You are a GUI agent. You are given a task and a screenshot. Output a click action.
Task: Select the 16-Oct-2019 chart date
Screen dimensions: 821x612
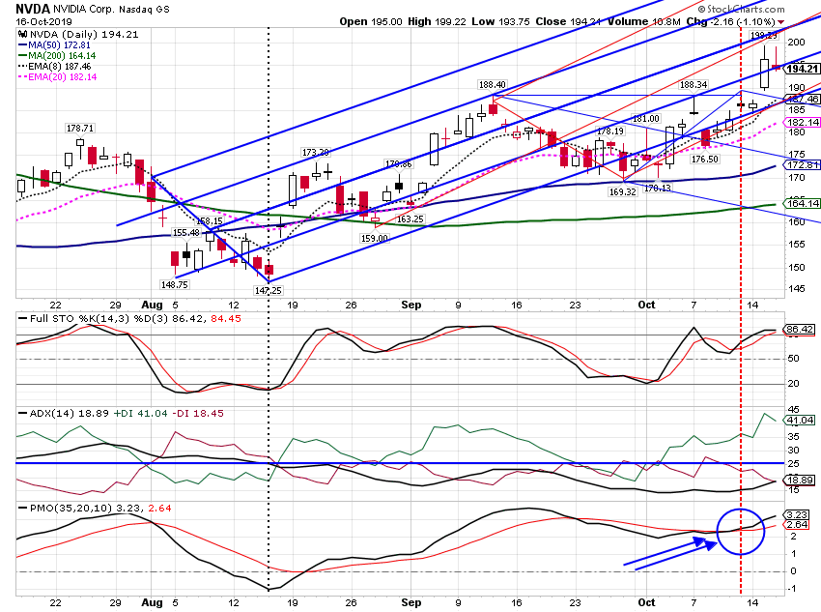[x=44, y=22]
